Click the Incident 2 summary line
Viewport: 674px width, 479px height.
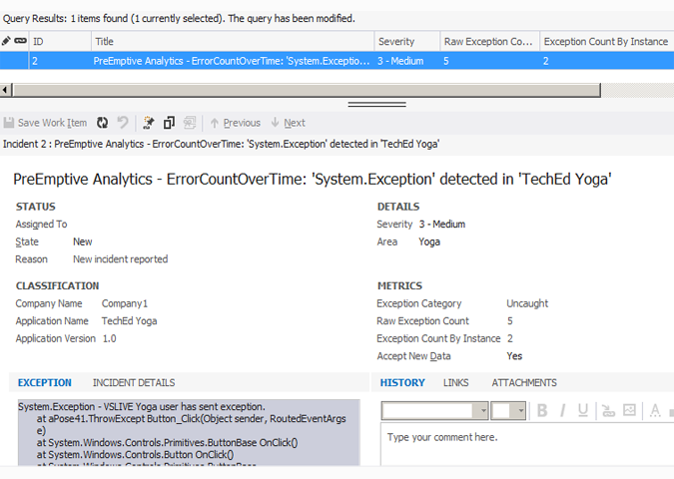click(x=221, y=144)
